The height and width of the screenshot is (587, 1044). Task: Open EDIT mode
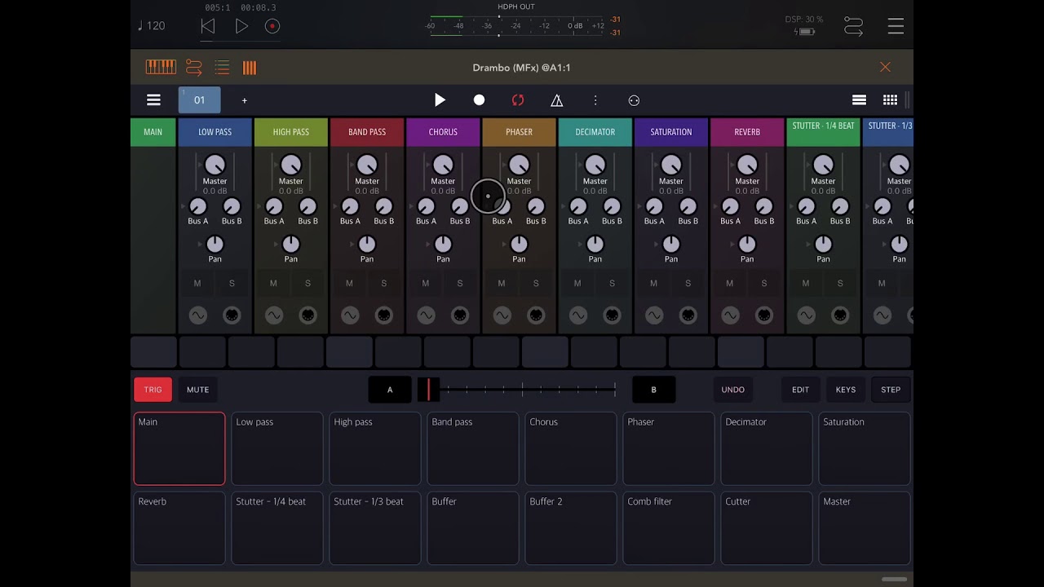[801, 390]
